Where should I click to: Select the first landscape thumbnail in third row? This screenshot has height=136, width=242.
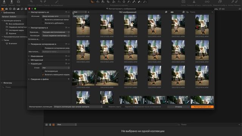click(83, 78)
